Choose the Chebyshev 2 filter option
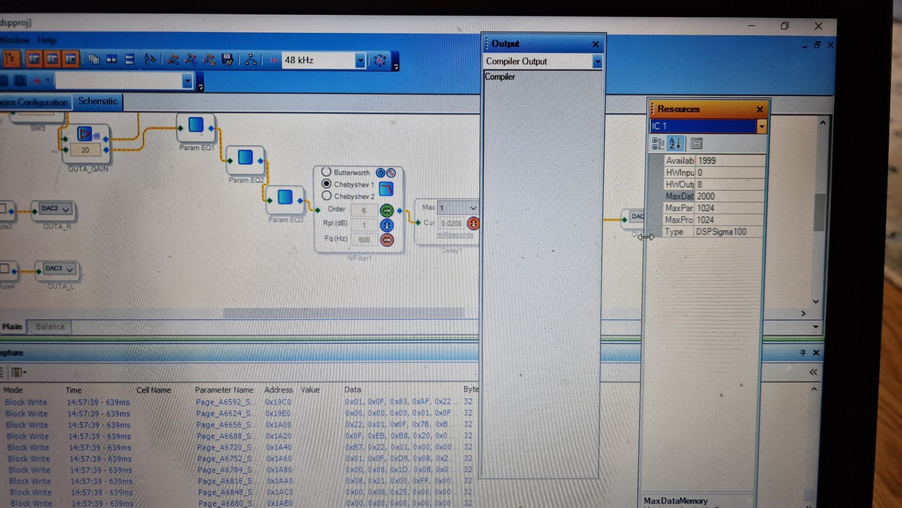This screenshot has width=902, height=508. tap(326, 196)
